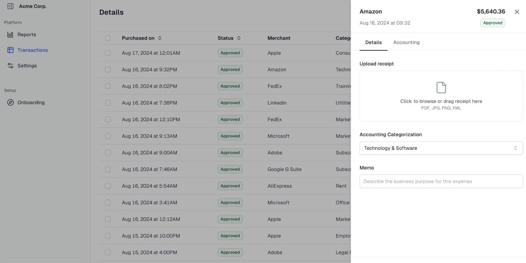Viewport: 526px width, 263px height.
Task: Click the Transactions table icon
Action: [x=11, y=50]
